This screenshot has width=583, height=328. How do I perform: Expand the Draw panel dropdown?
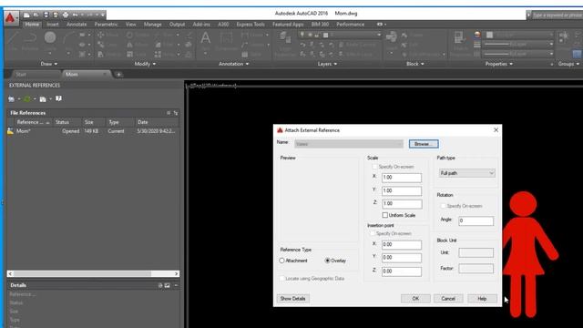tap(48, 64)
